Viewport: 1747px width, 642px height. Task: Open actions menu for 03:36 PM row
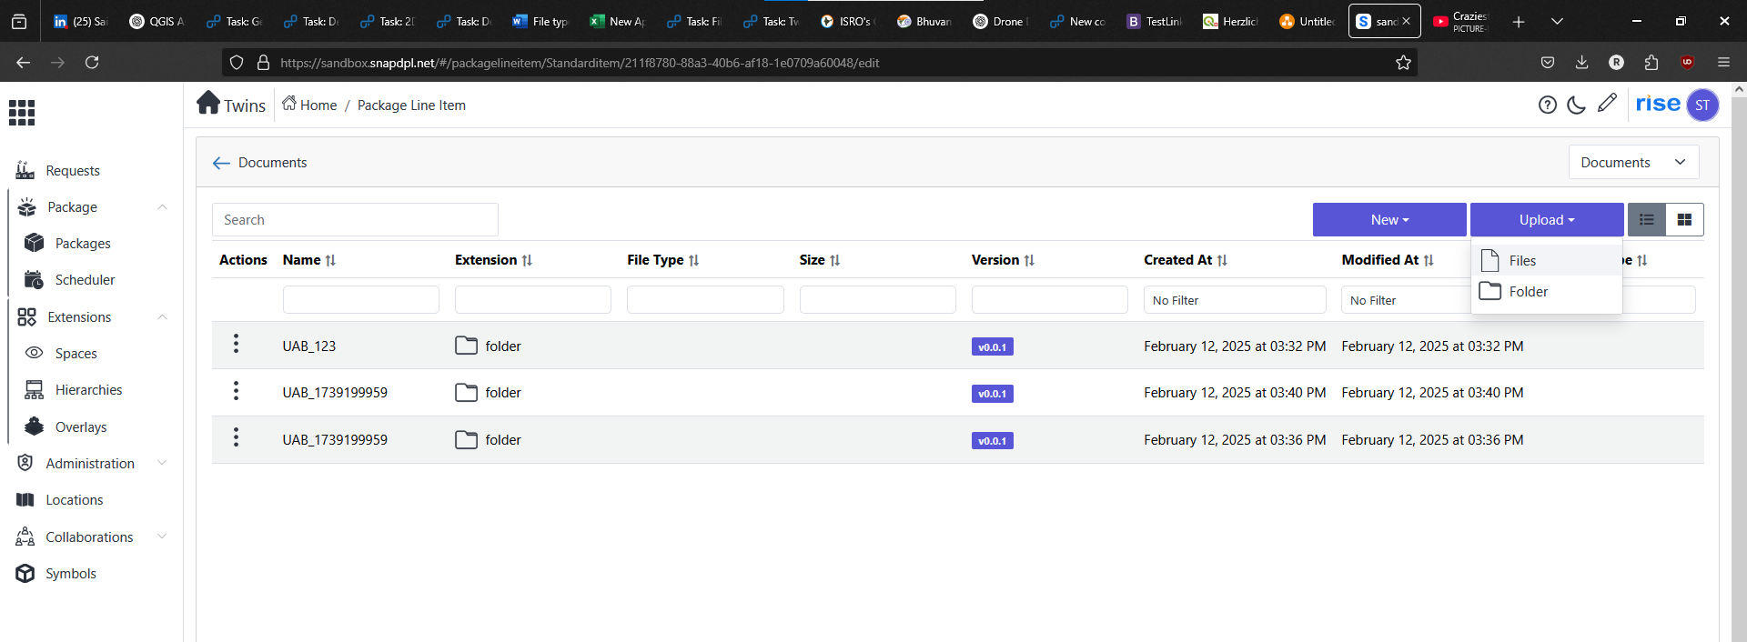pyautogui.click(x=236, y=437)
